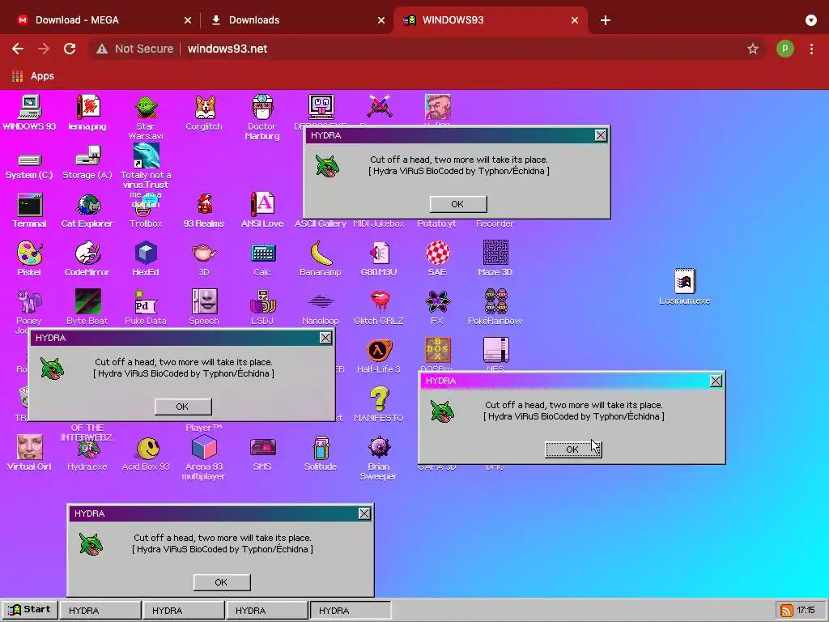Open the green profile avatar
This screenshot has width=829, height=622.
785,49
